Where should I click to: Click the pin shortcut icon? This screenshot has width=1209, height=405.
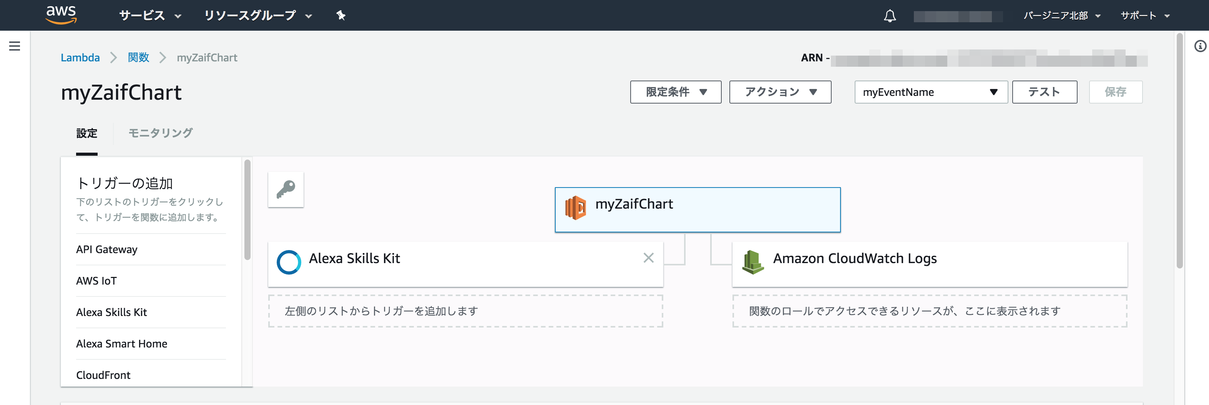[x=341, y=15]
